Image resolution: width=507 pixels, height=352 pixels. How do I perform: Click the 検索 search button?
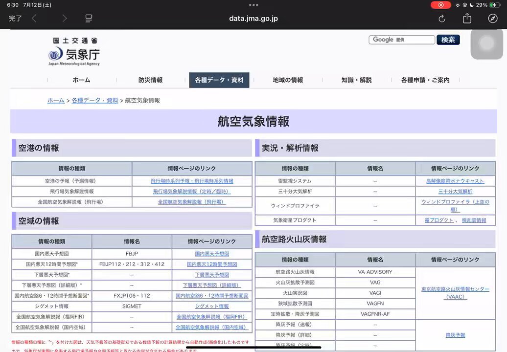448,40
